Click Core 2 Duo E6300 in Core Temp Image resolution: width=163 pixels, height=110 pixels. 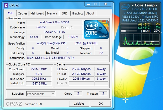(x=145, y=9)
